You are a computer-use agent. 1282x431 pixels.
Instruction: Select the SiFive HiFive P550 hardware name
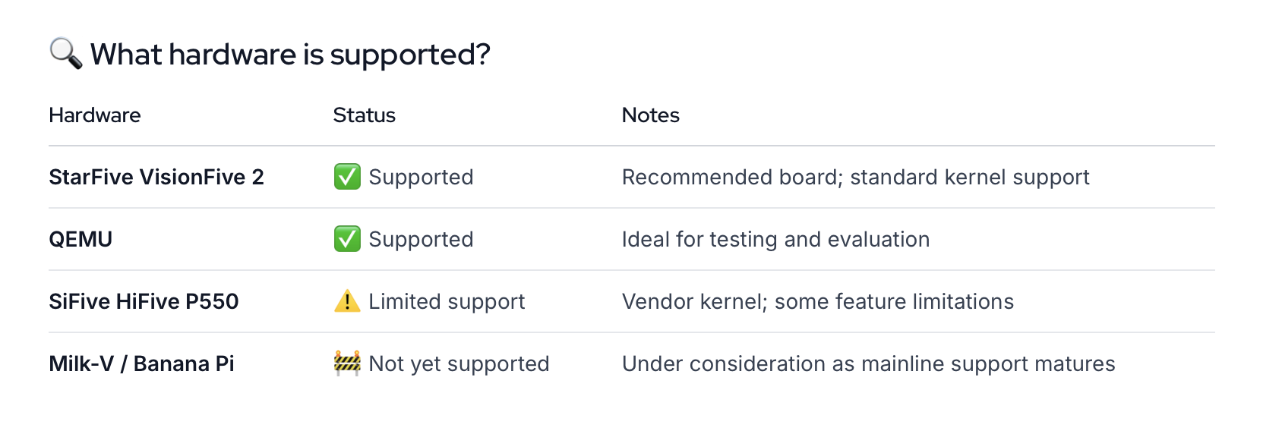(x=144, y=301)
